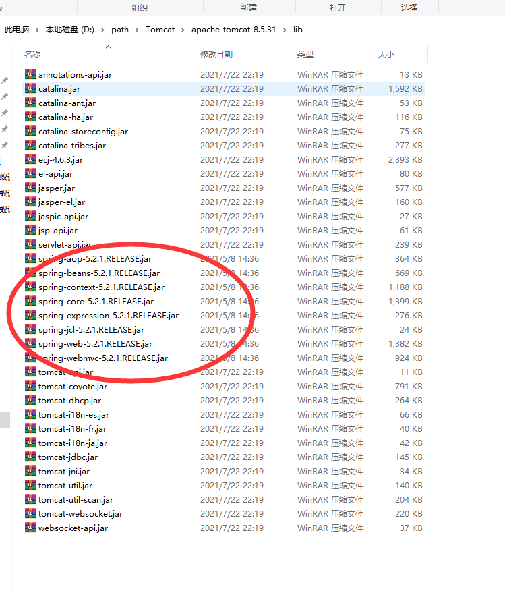The width and height of the screenshot is (505, 593).
Task: Click the ecj-4.6.3.jar file icon
Action: (x=30, y=159)
